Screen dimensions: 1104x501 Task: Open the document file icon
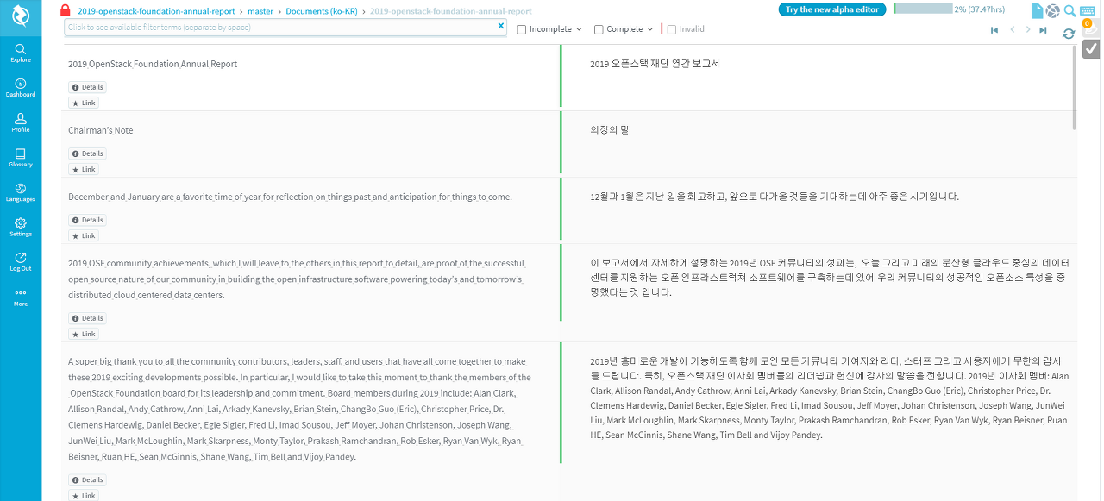[1037, 11]
